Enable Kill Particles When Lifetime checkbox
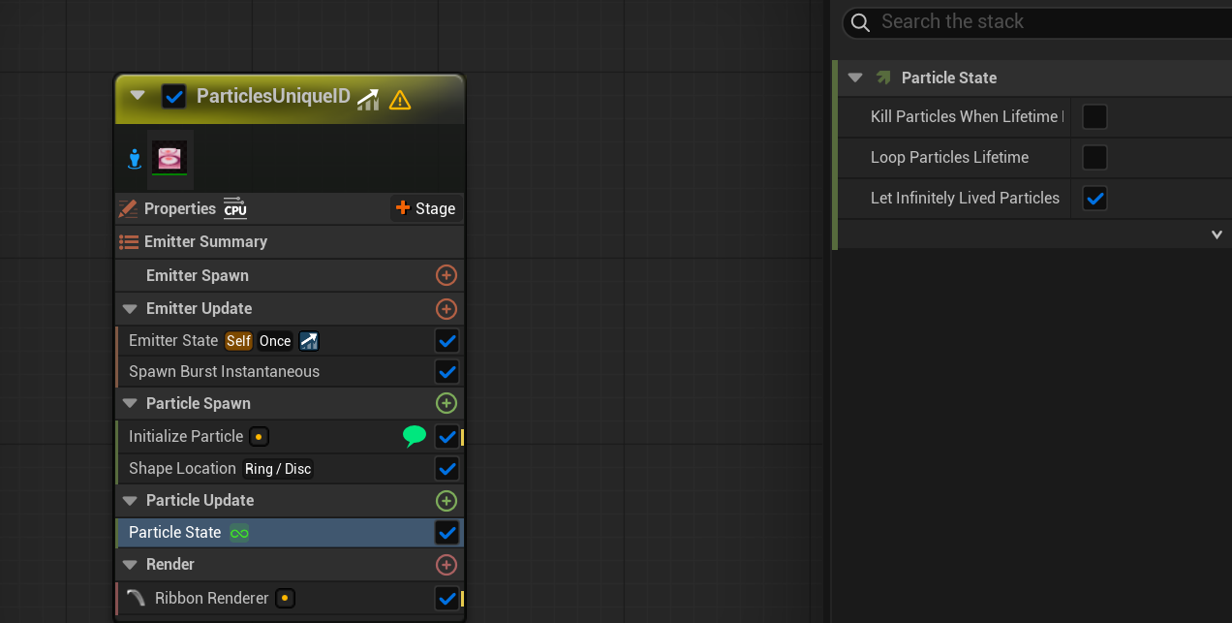Image resolution: width=1232 pixels, height=623 pixels. [x=1094, y=117]
